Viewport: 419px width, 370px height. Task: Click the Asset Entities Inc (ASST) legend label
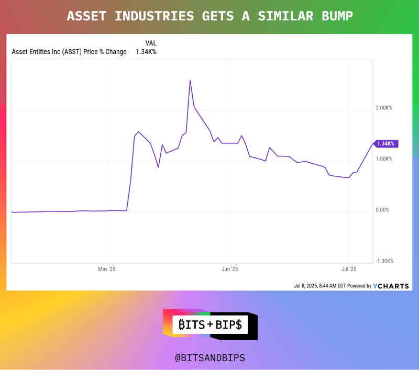[x=69, y=51]
